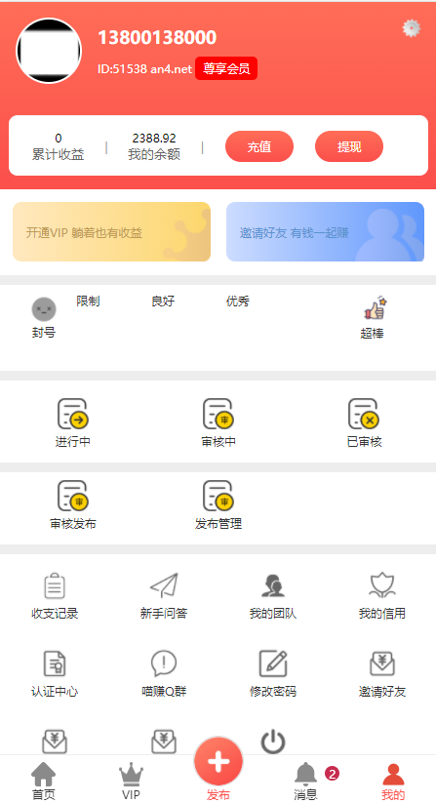View the 已审核 tasks icon
Screen dimensions: 436x804
[x=364, y=414]
